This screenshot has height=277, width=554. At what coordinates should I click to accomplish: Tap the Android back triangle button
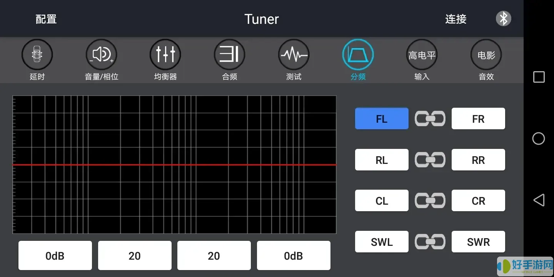(539, 200)
